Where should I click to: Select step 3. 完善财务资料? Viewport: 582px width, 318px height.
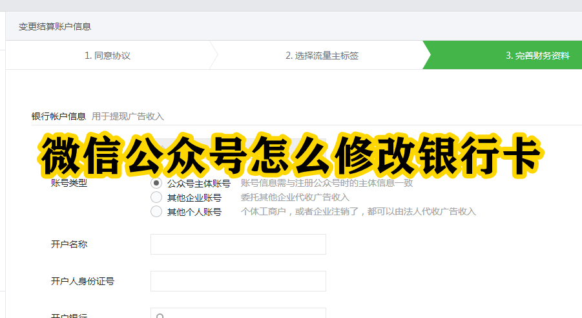pyautogui.click(x=537, y=56)
